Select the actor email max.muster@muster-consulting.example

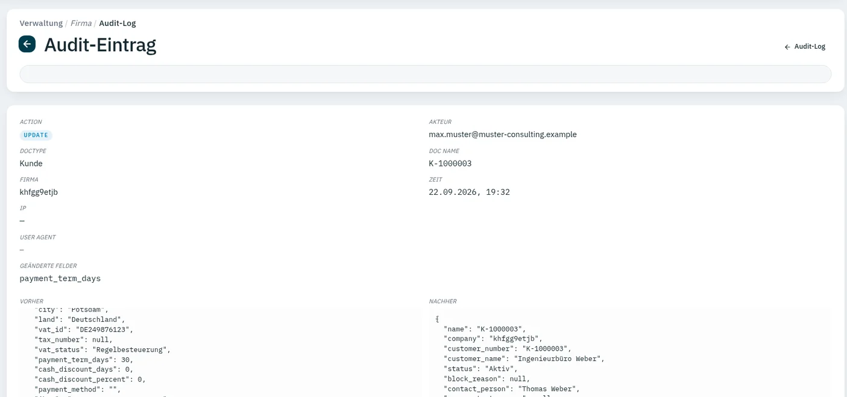[x=503, y=134]
